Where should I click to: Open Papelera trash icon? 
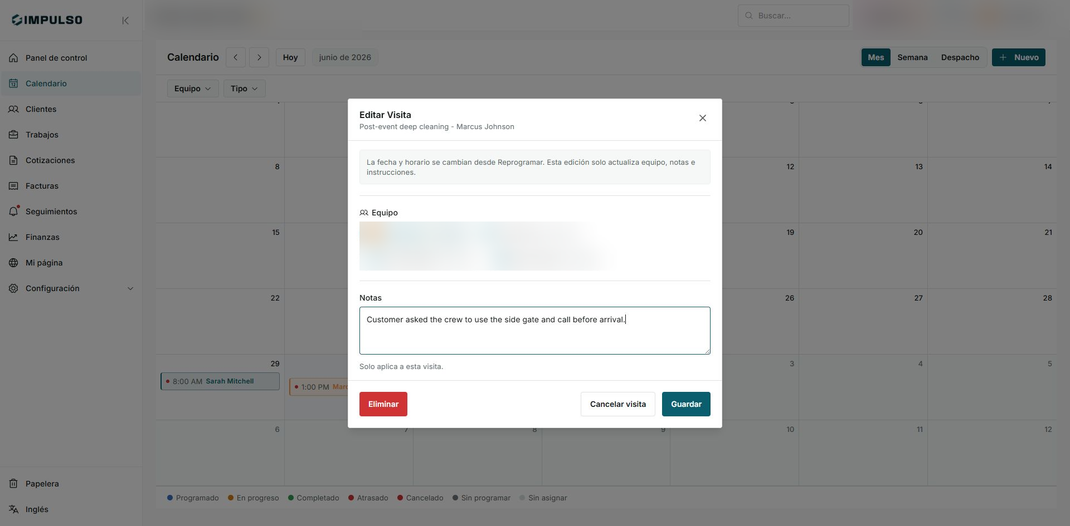tap(13, 484)
